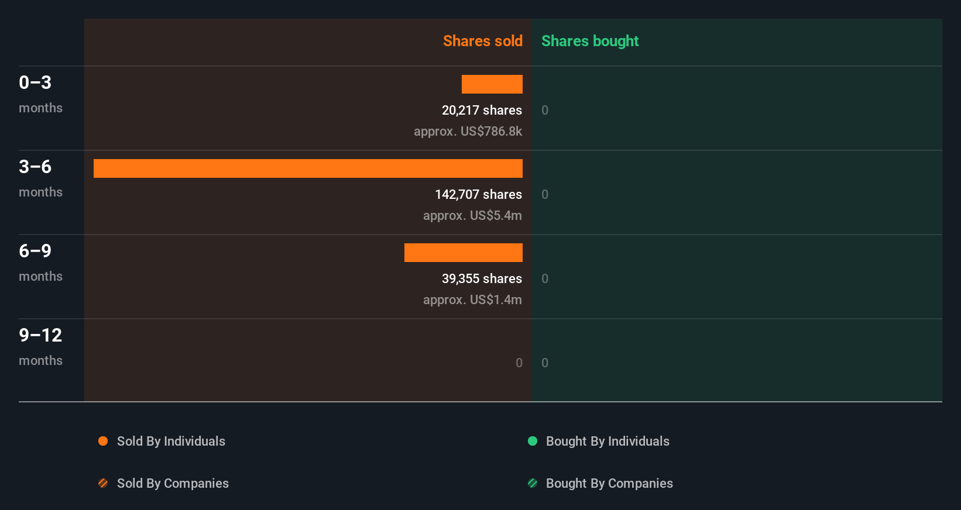Image resolution: width=961 pixels, height=510 pixels.
Task: Click the approx. US$1.4m value
Action: (472, 299)
